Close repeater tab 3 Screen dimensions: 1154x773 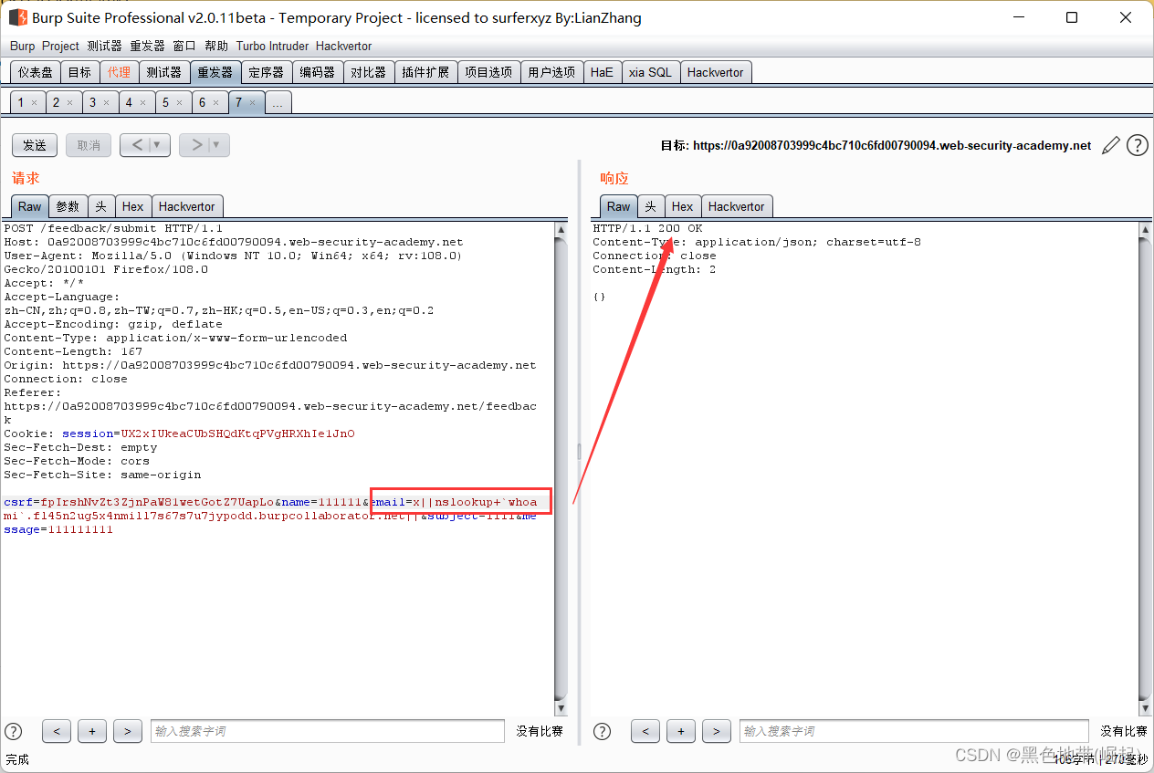106,103
